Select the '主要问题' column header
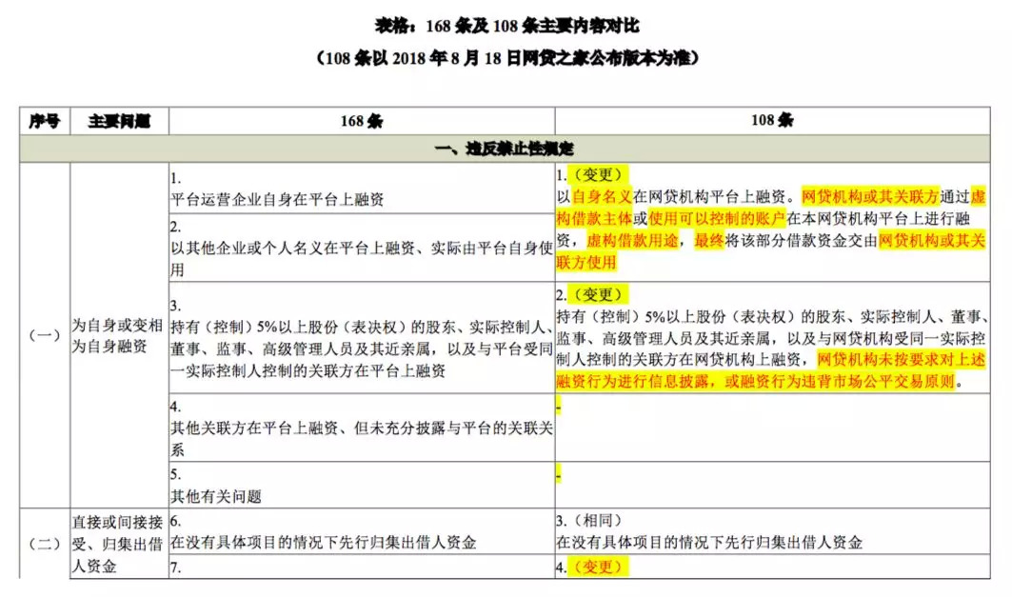Viewport: 1012px width, 597px height. 119,121
